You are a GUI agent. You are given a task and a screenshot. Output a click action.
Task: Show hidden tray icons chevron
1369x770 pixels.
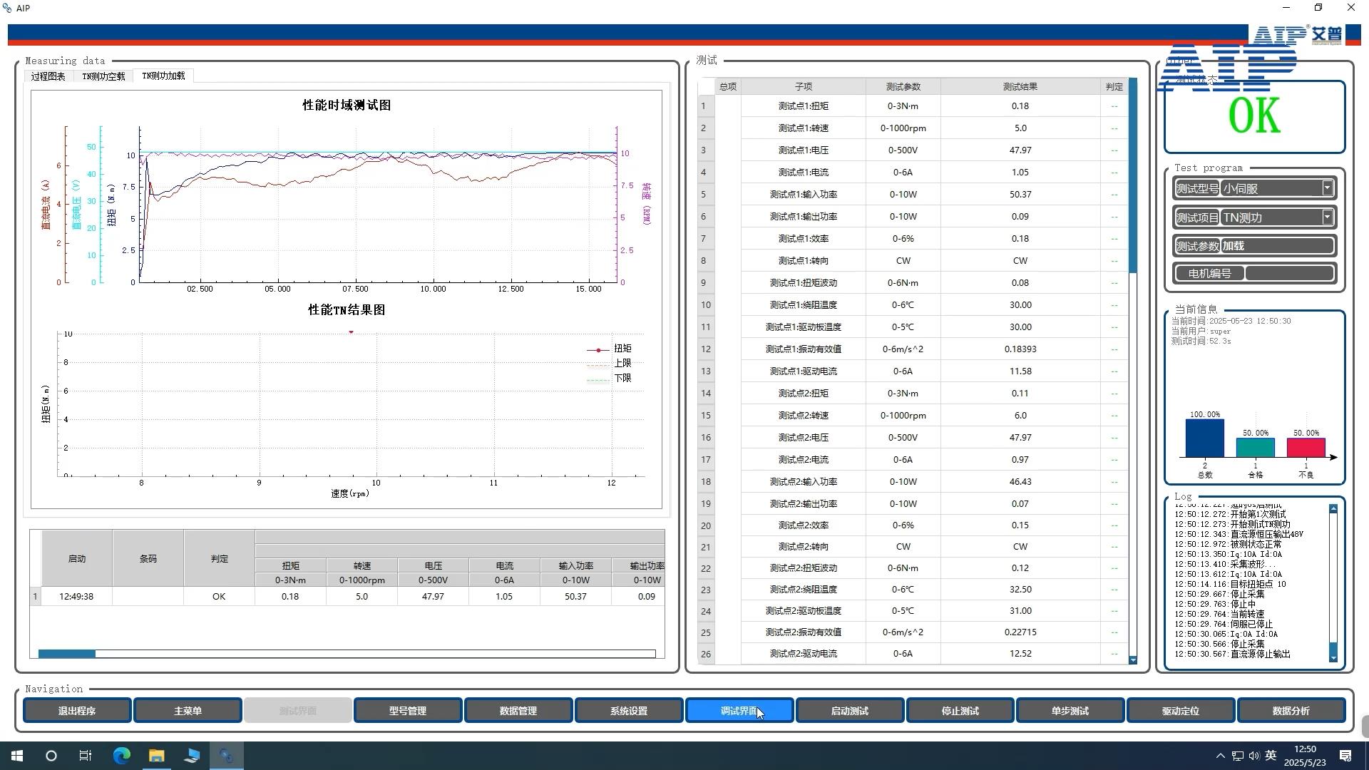1220,756
